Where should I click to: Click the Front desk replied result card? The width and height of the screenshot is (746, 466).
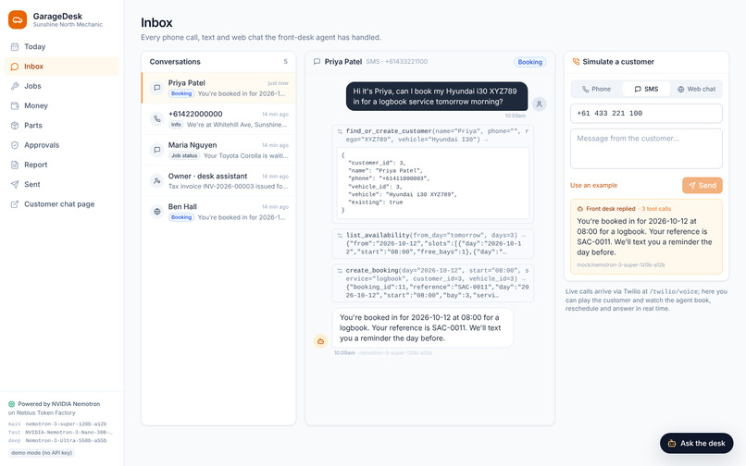(646, 237)
